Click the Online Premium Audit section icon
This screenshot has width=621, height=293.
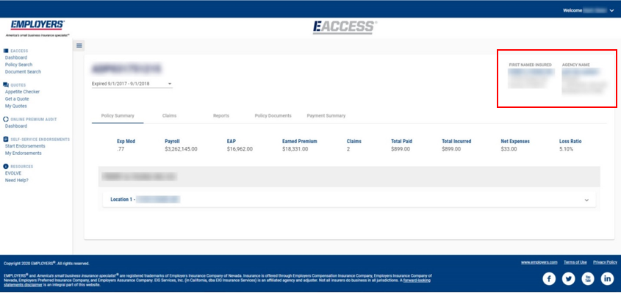(6, 119)
